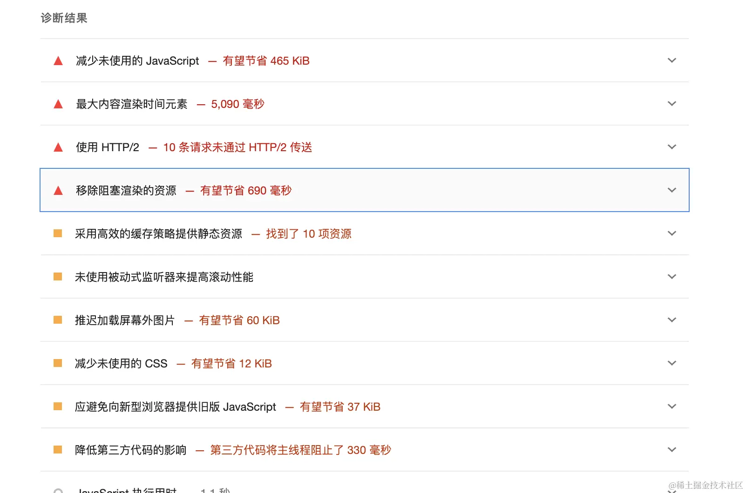This screenshot has height=493, width=746.
Task: Expand the 使用 HTTP/2 audit chevron
Action: pyautogui.click(x=671, y=147)
